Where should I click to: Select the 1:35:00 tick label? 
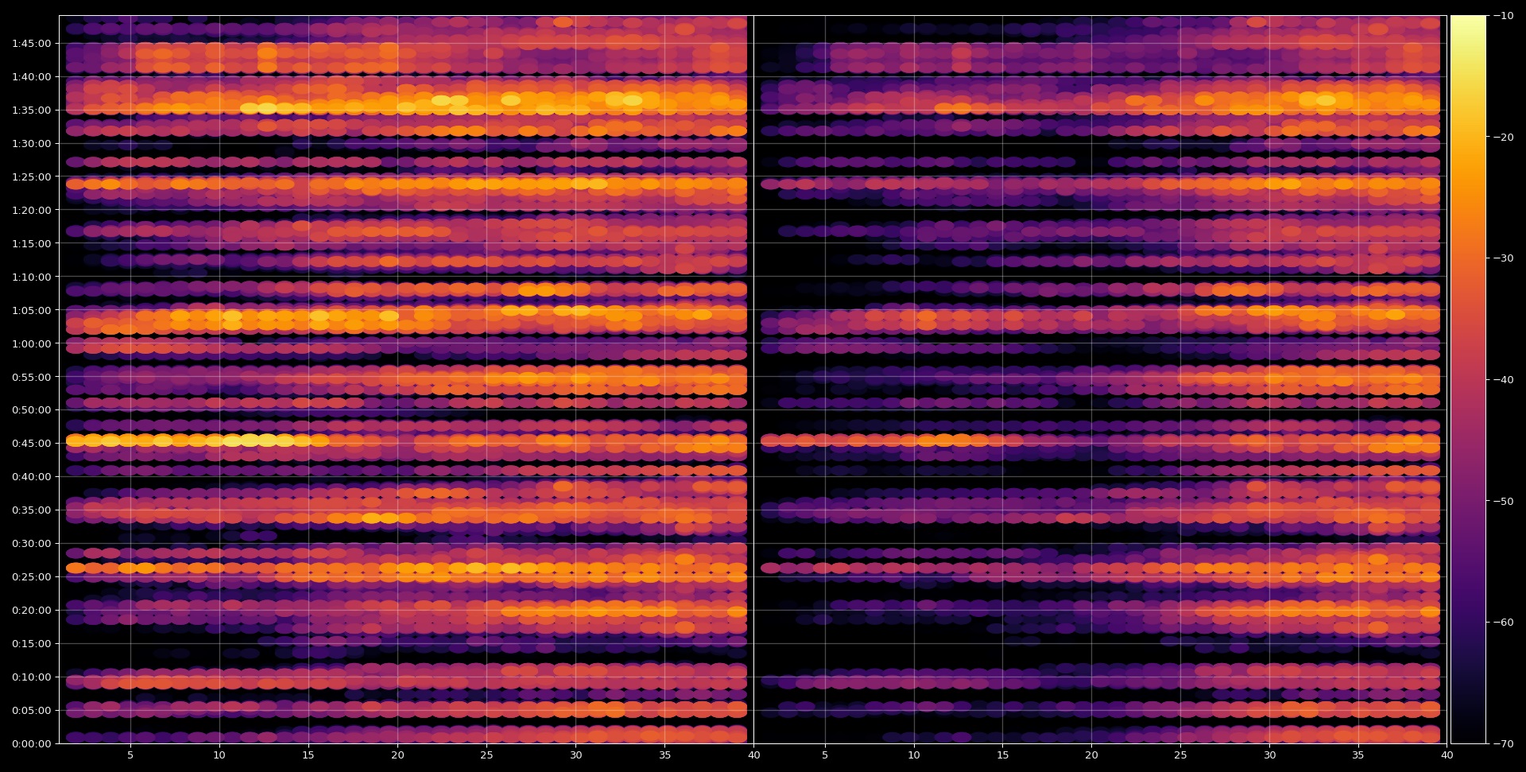pyautogui.click(x=31, y=111)
